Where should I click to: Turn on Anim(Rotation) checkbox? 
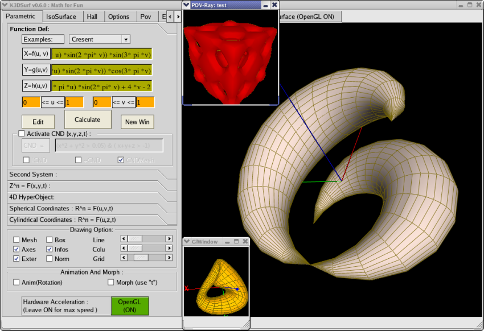click(x=17, y=282)
